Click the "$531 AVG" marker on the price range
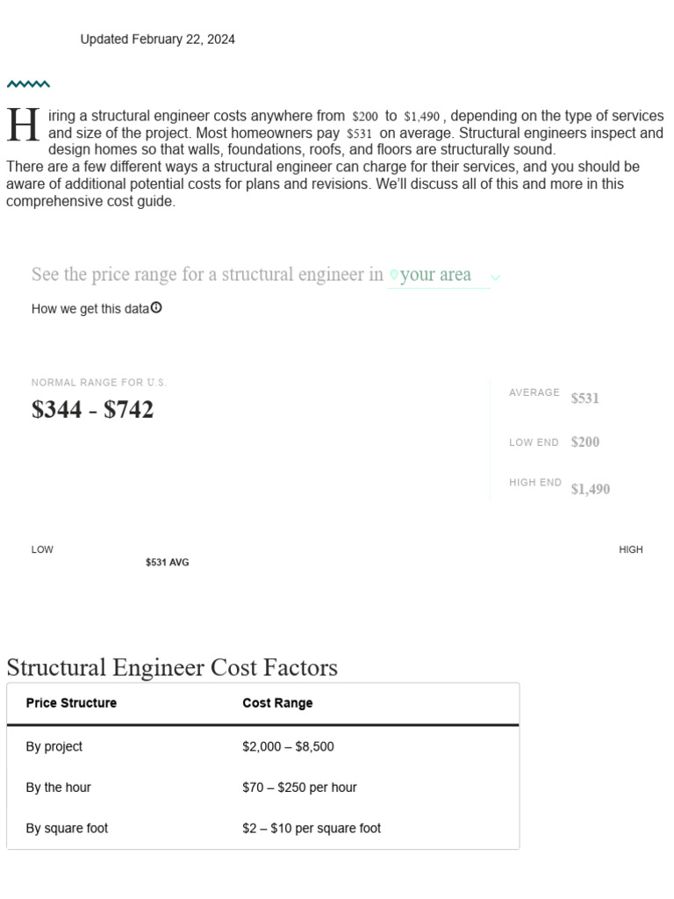The image size is (674, 899). coord(167,563)
